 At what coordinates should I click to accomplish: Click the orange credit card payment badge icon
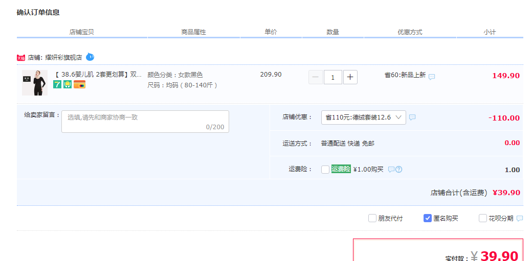click(79, 84)
